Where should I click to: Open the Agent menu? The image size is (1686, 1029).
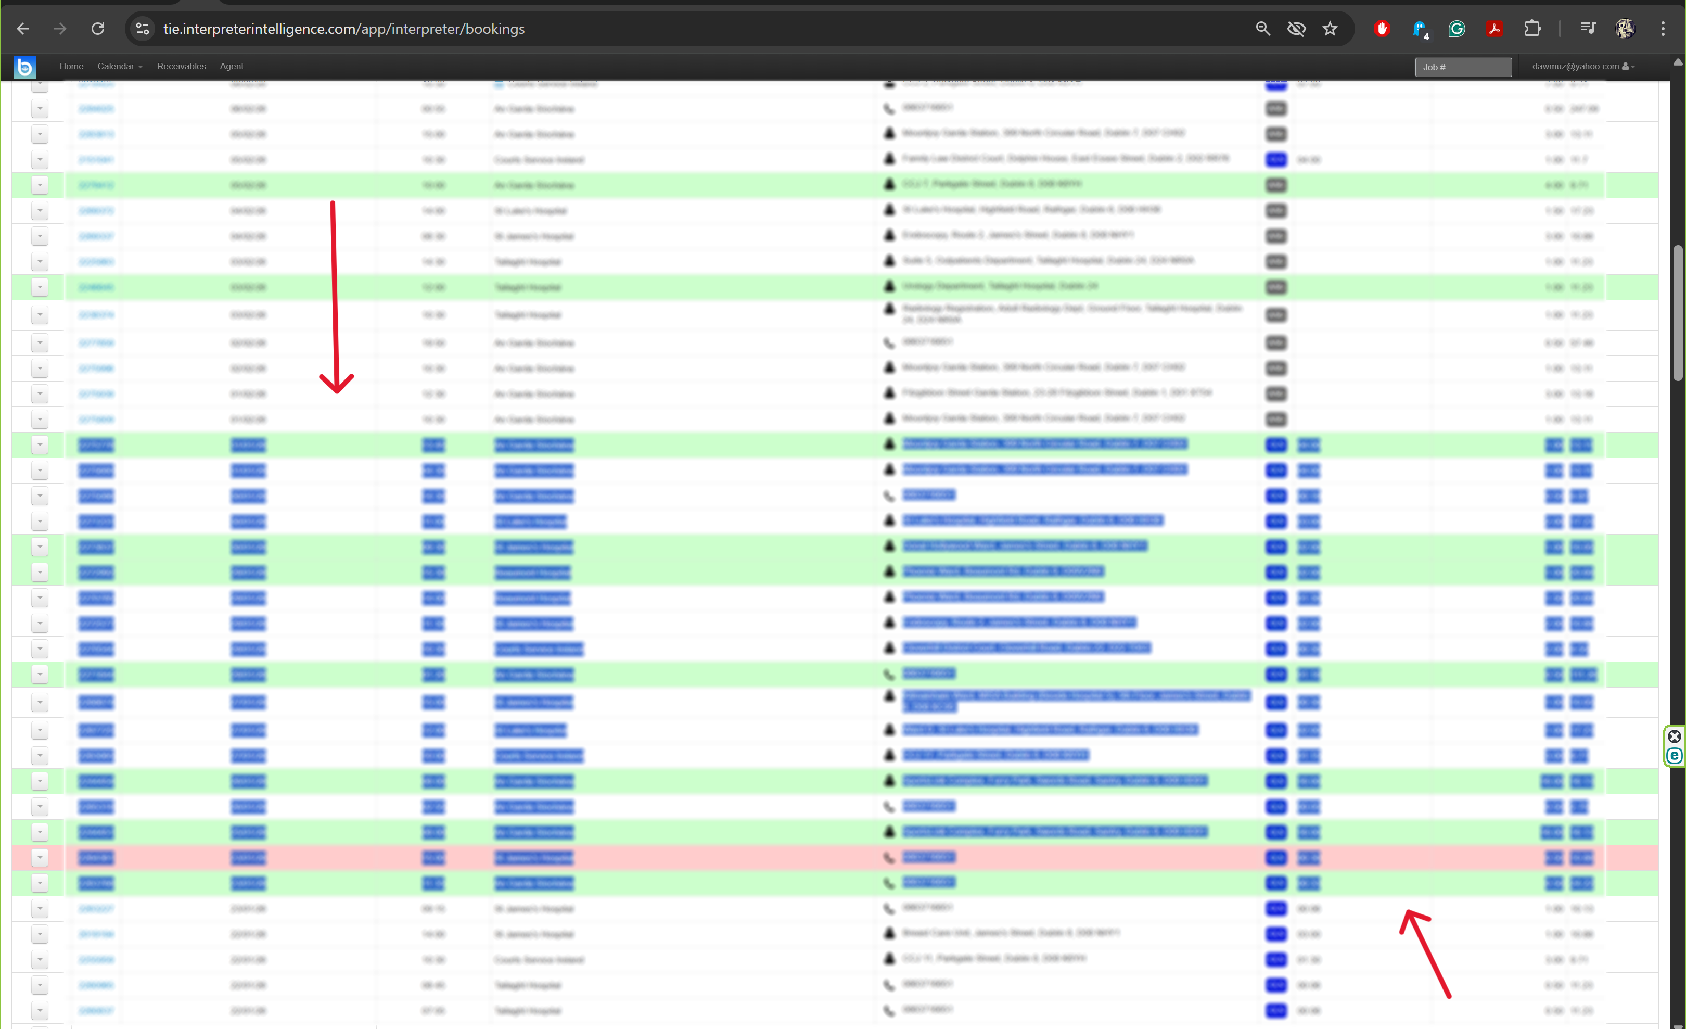(x=231, y=67)
